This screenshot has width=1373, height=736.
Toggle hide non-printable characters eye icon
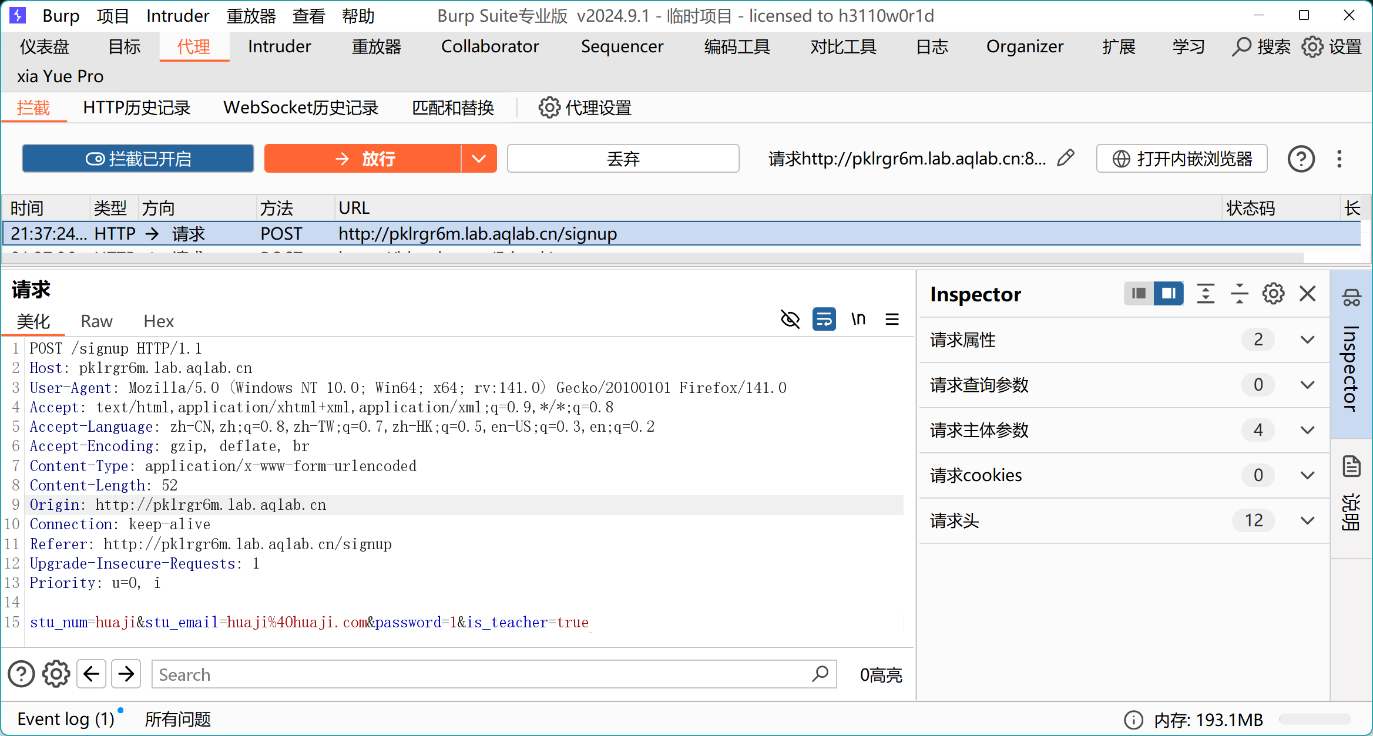[790, 319]
